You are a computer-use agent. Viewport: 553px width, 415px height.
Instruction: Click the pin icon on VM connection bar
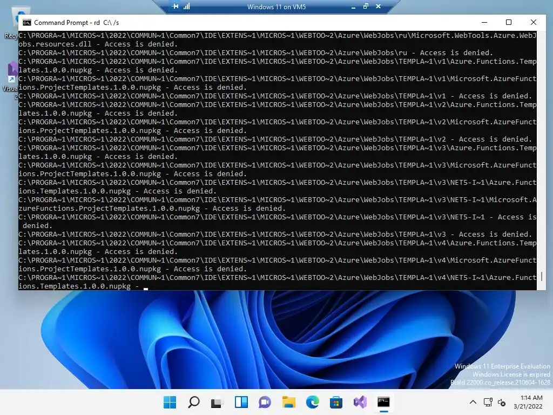pyautogui.click(x=176, y=6)
